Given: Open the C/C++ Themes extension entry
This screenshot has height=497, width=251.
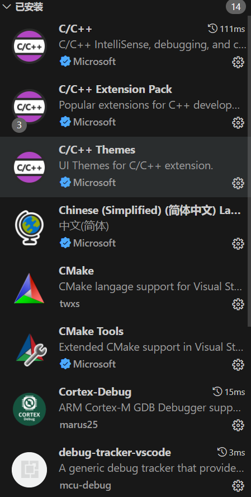Looking at the screenshot, I should click(125, 167).
